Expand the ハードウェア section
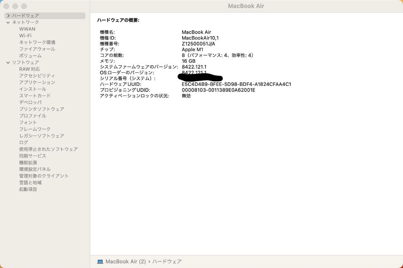 pos(8,15)
